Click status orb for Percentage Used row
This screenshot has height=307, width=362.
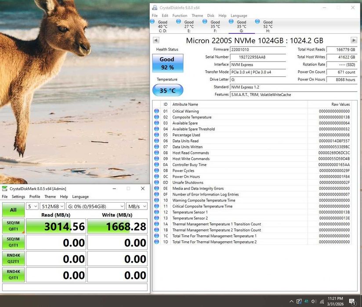click(156, 135)
